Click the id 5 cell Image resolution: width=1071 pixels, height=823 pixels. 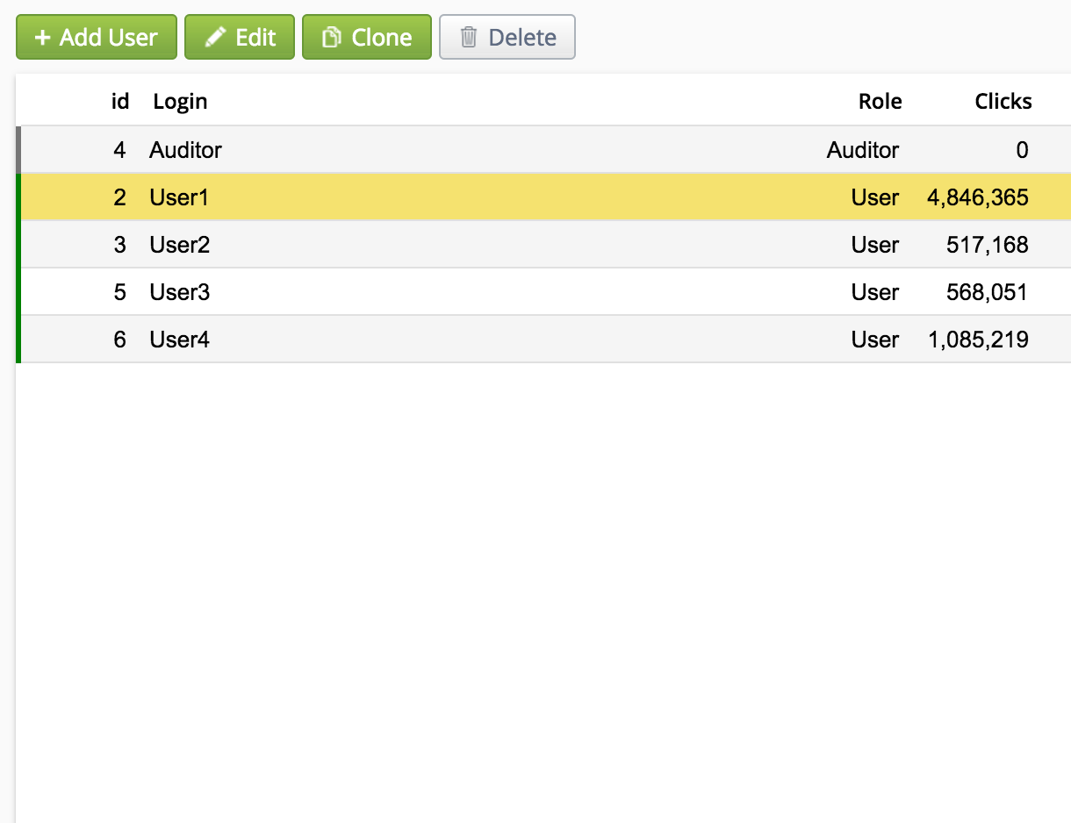(x=119, y=292)
